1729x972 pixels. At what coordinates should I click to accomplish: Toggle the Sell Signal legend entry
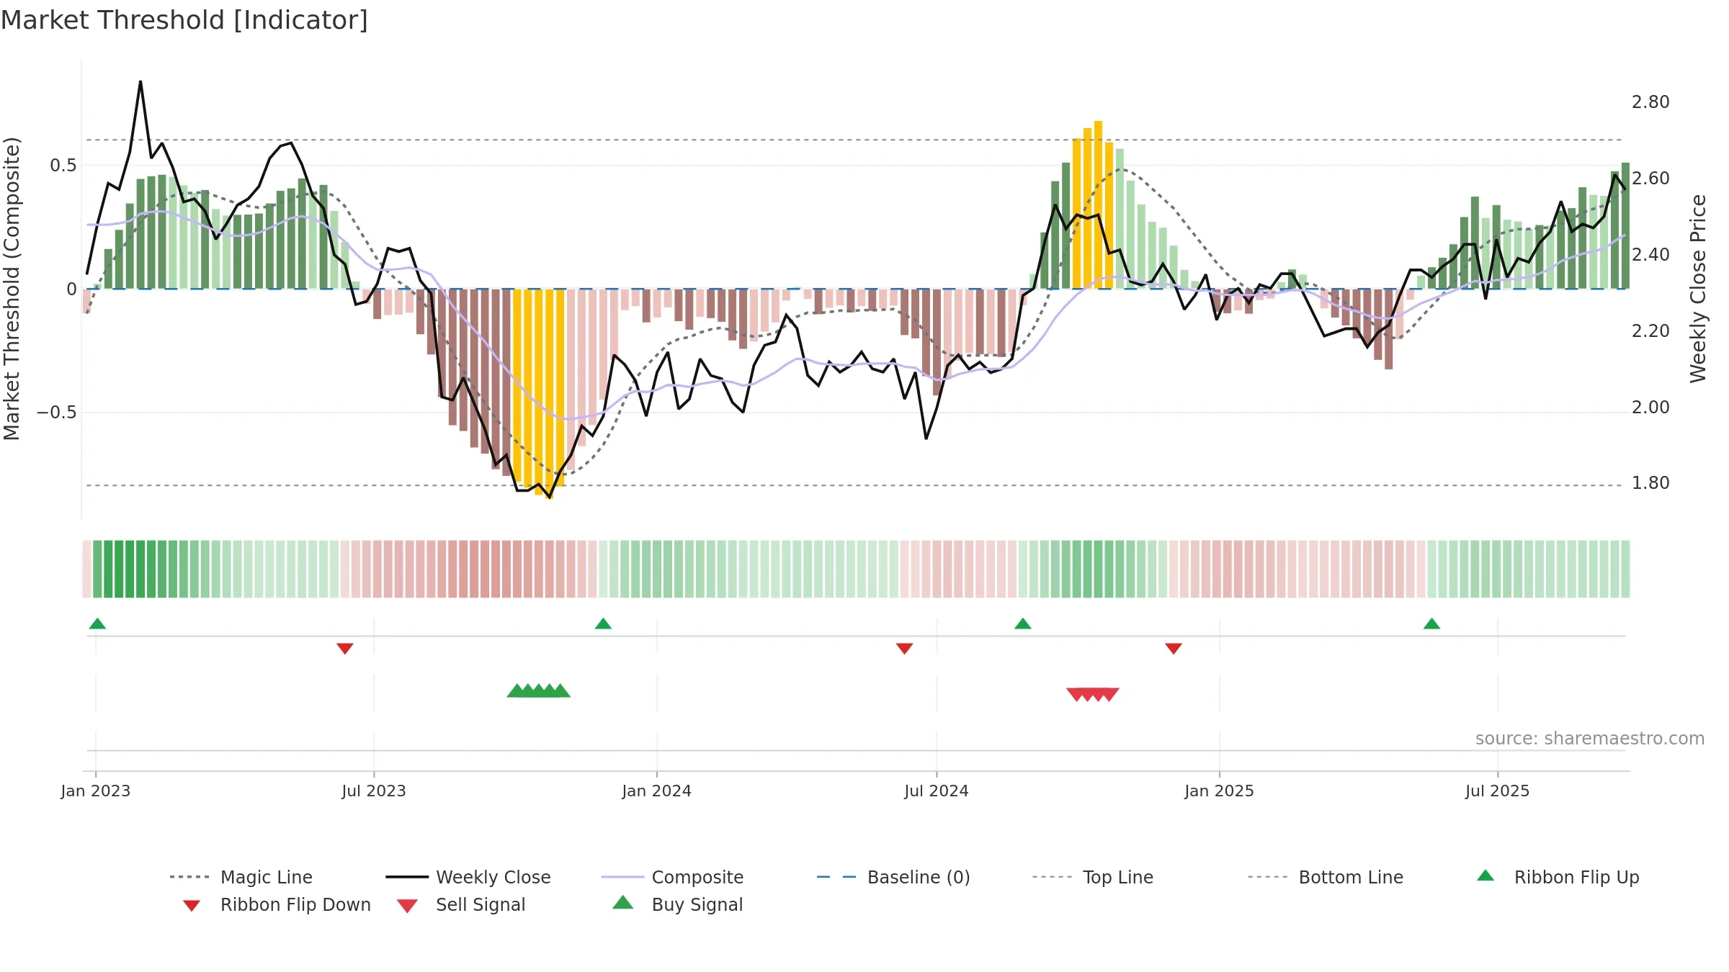461,904
